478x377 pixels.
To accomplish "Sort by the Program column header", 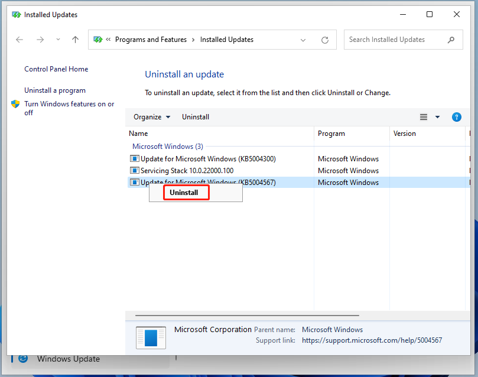I will click(352, 134).
